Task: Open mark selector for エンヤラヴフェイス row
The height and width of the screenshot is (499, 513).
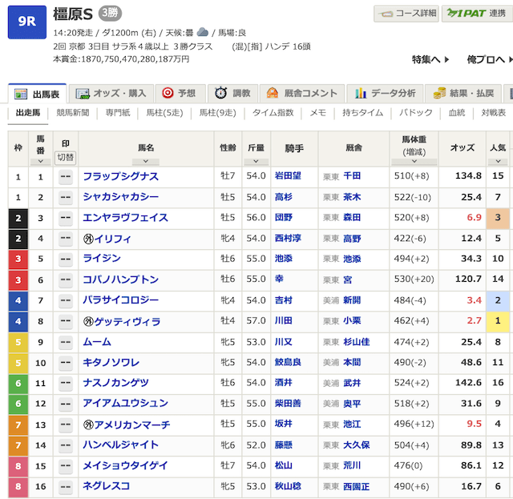Action: point(66,218)
